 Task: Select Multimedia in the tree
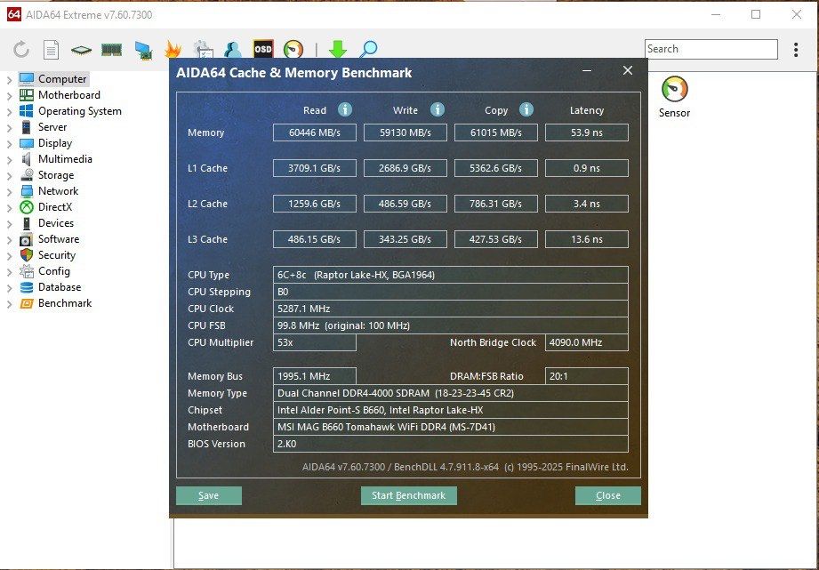point(65,159)
